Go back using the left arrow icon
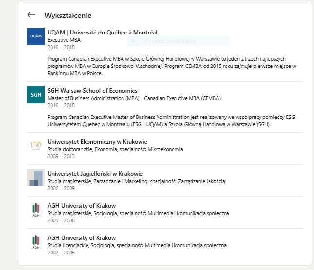The width and height of the screenshot is (314, 270). 32,15
